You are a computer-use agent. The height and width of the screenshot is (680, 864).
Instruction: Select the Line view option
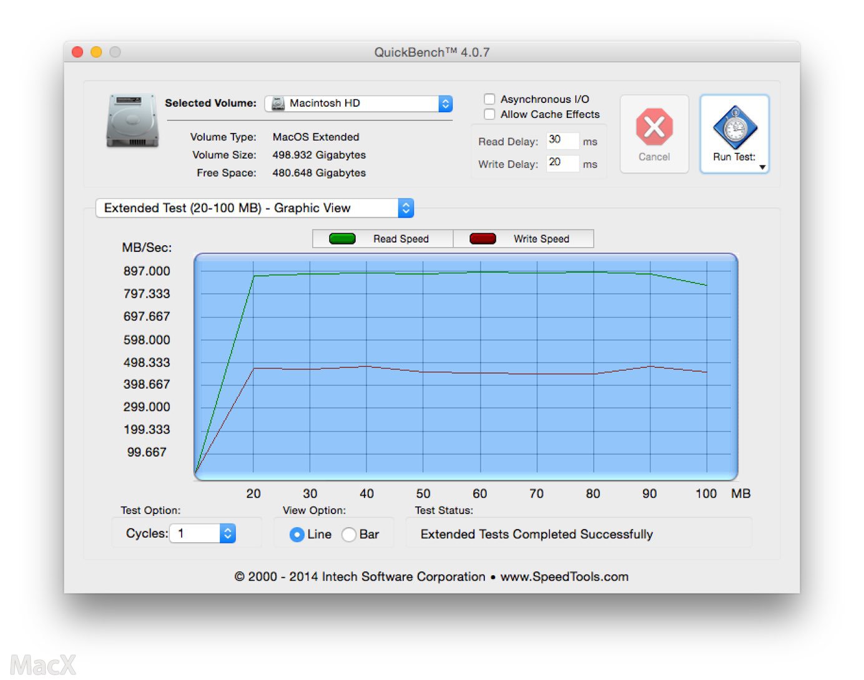tap(297, 535)
